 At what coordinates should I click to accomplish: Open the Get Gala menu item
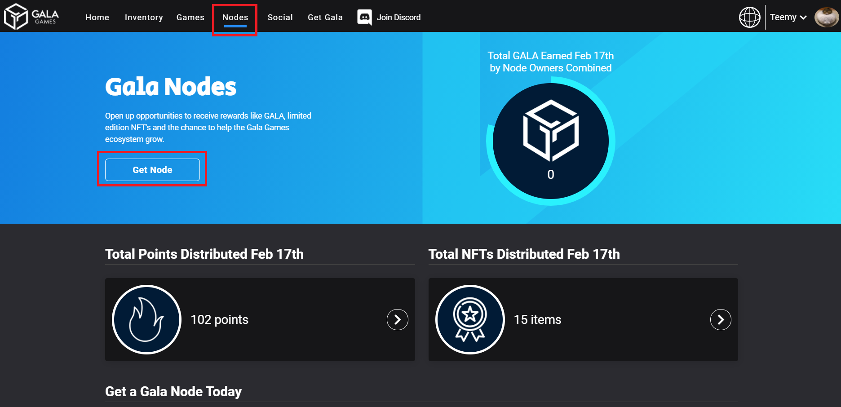click(x=325, y=17)
